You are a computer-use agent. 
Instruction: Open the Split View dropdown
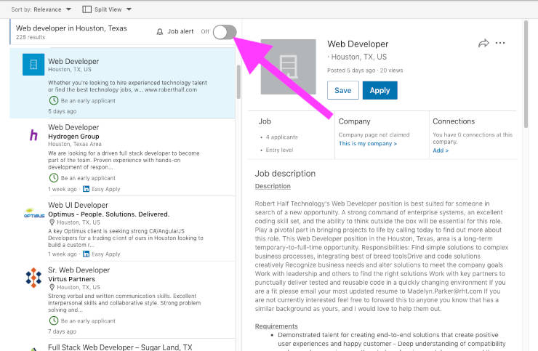point(112,9)
